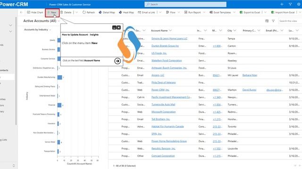The image size is (302, 169).
Task: Expand the Run Report dropdown chevron
Action: [x=204, y=13]
